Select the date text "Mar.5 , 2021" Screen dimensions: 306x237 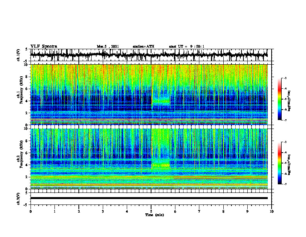point(108,46)
